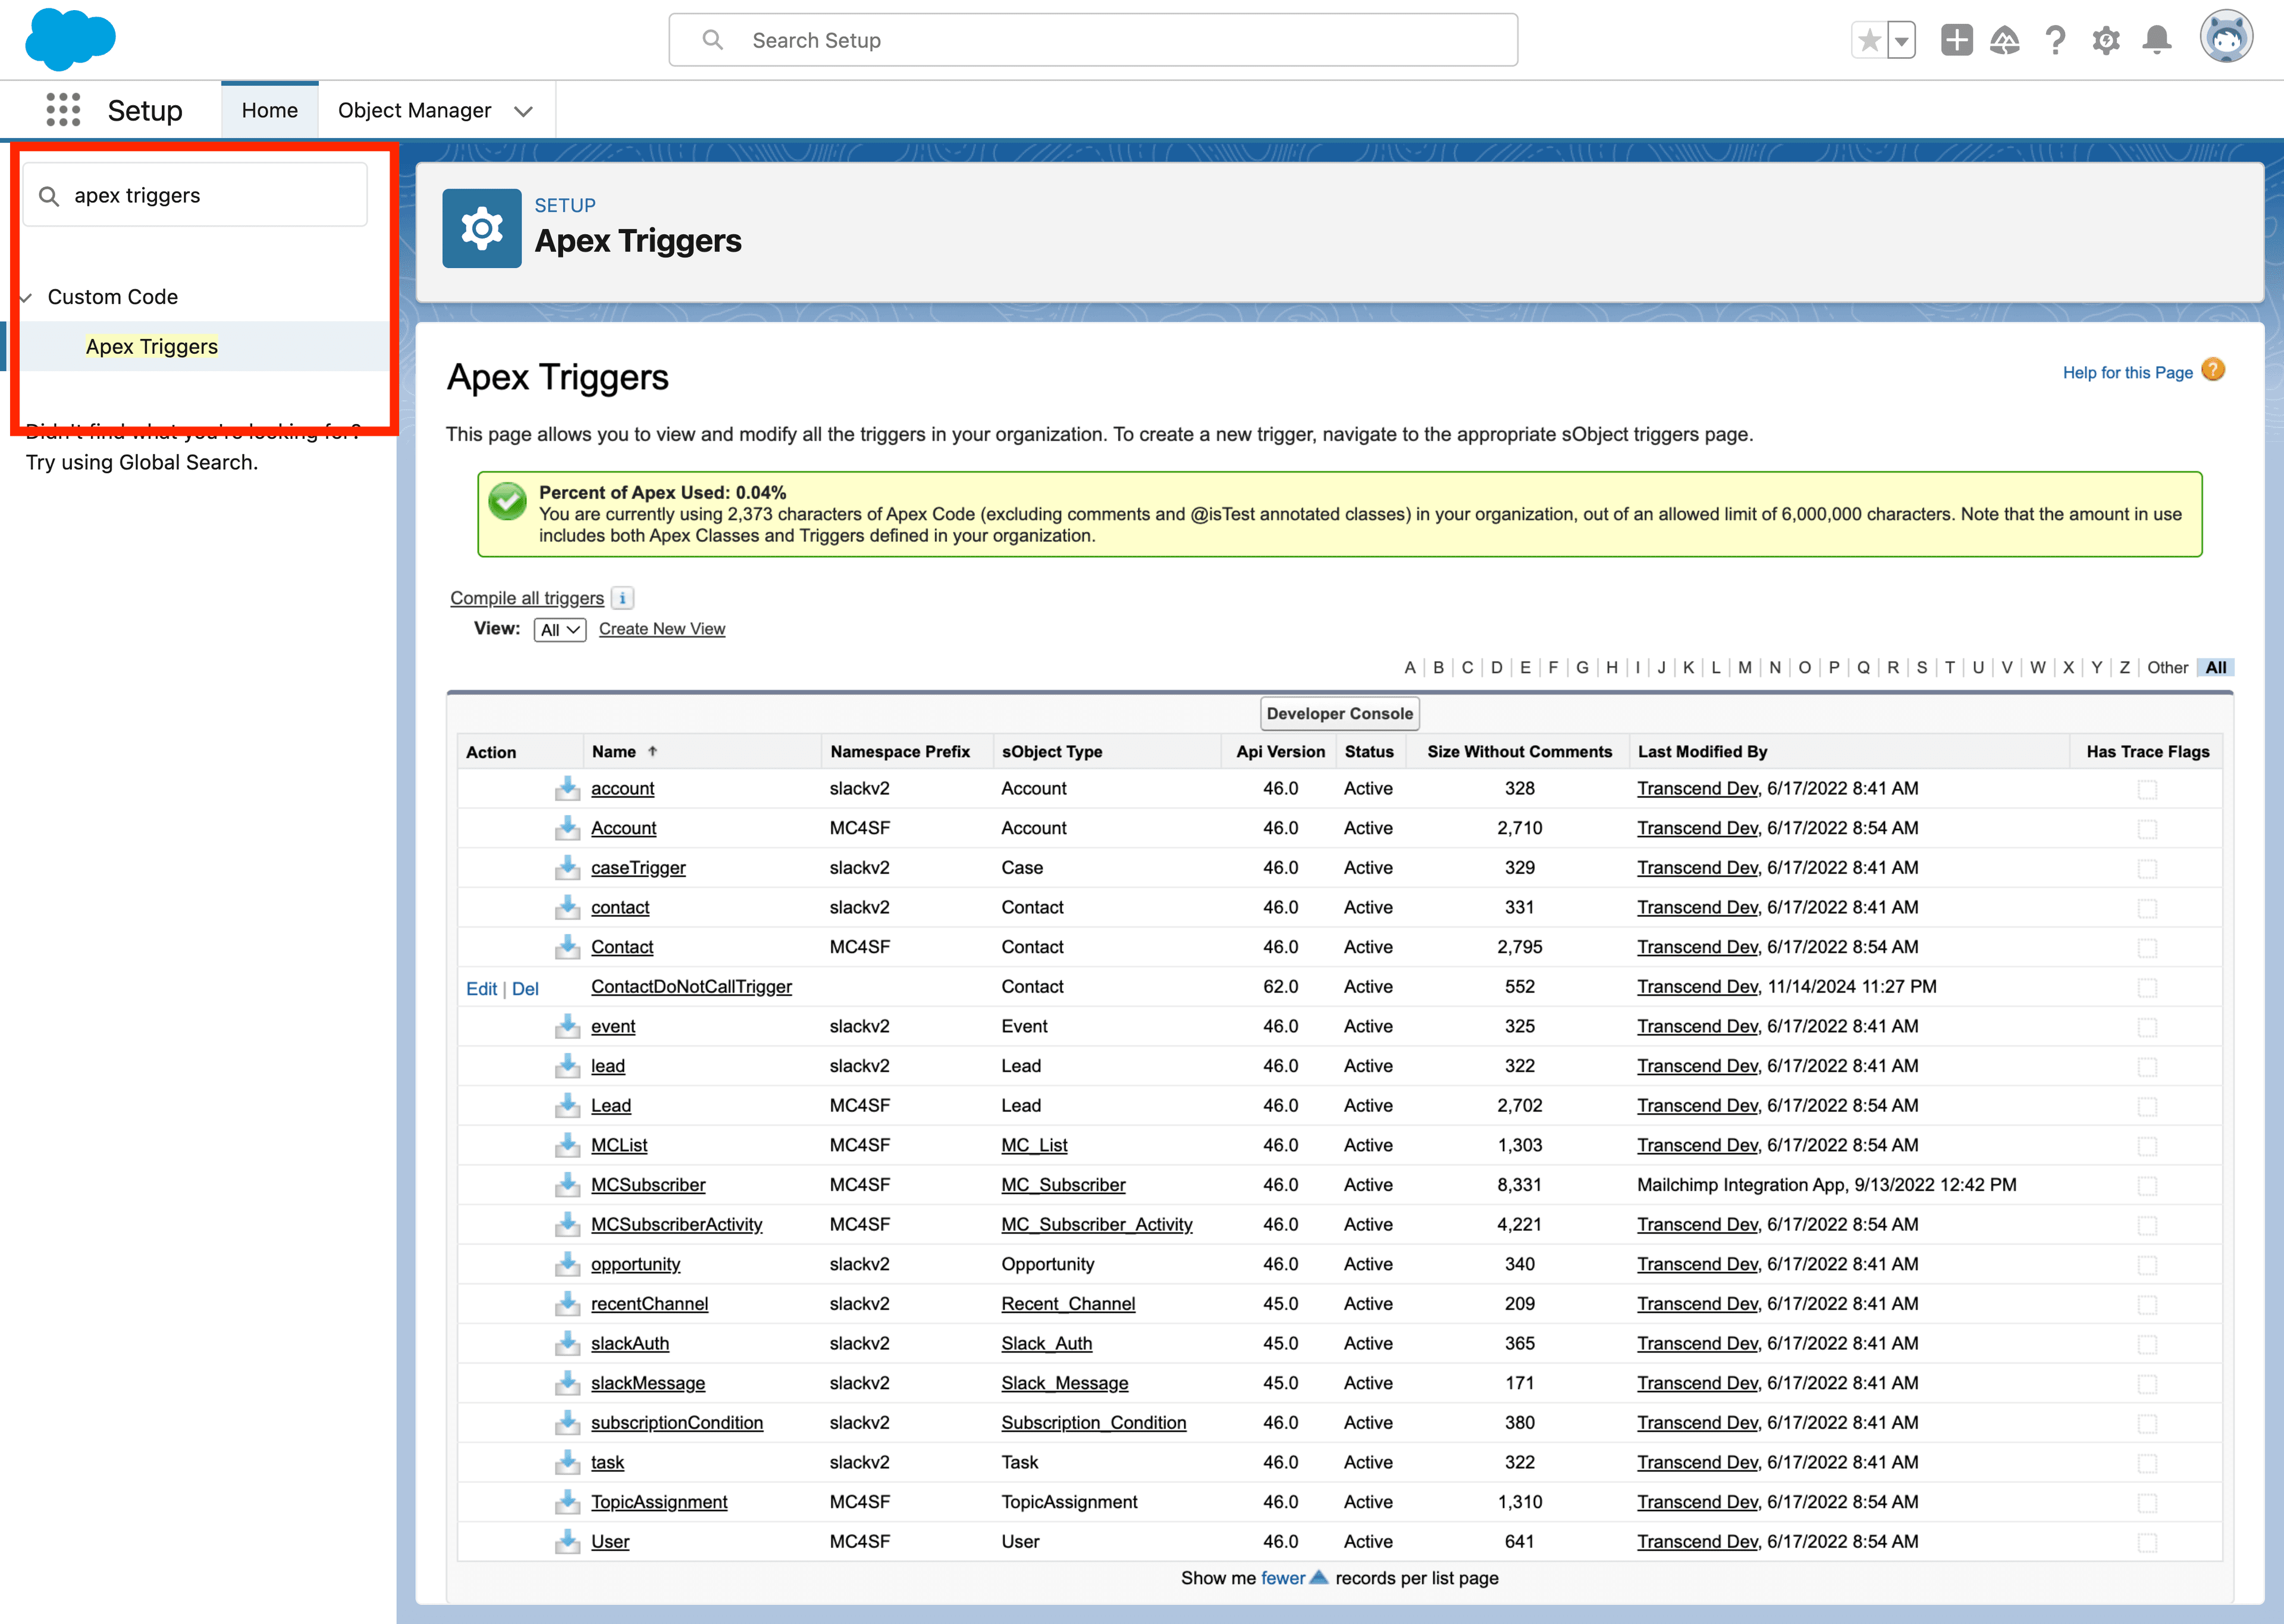Expand the Object Manager tab dropdown chevron

pos(523,111)
